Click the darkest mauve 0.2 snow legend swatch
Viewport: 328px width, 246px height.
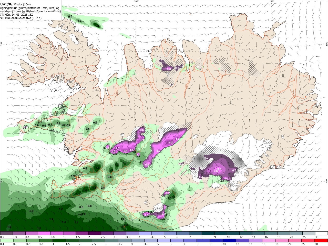coord(6,233)
